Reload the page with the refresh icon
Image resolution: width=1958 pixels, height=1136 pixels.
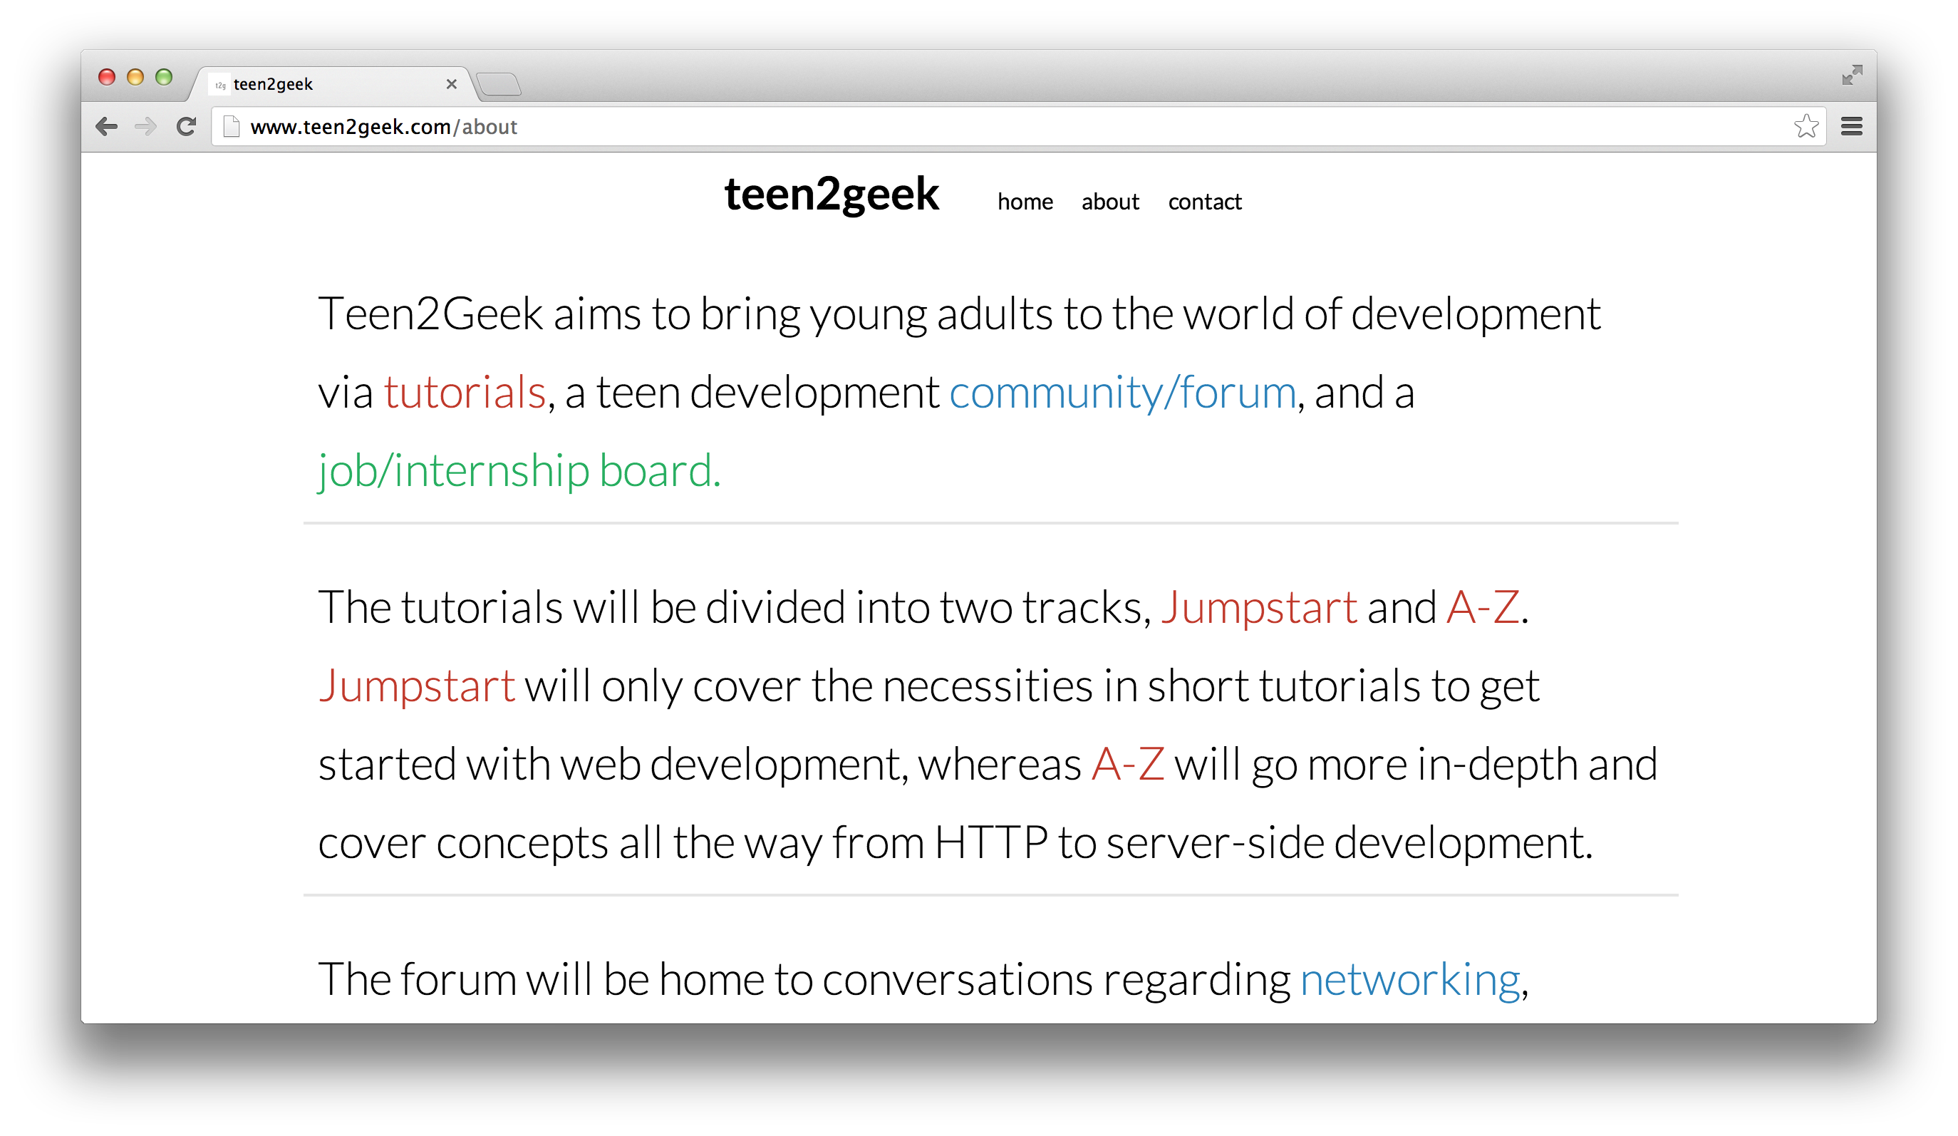[186, 126]
